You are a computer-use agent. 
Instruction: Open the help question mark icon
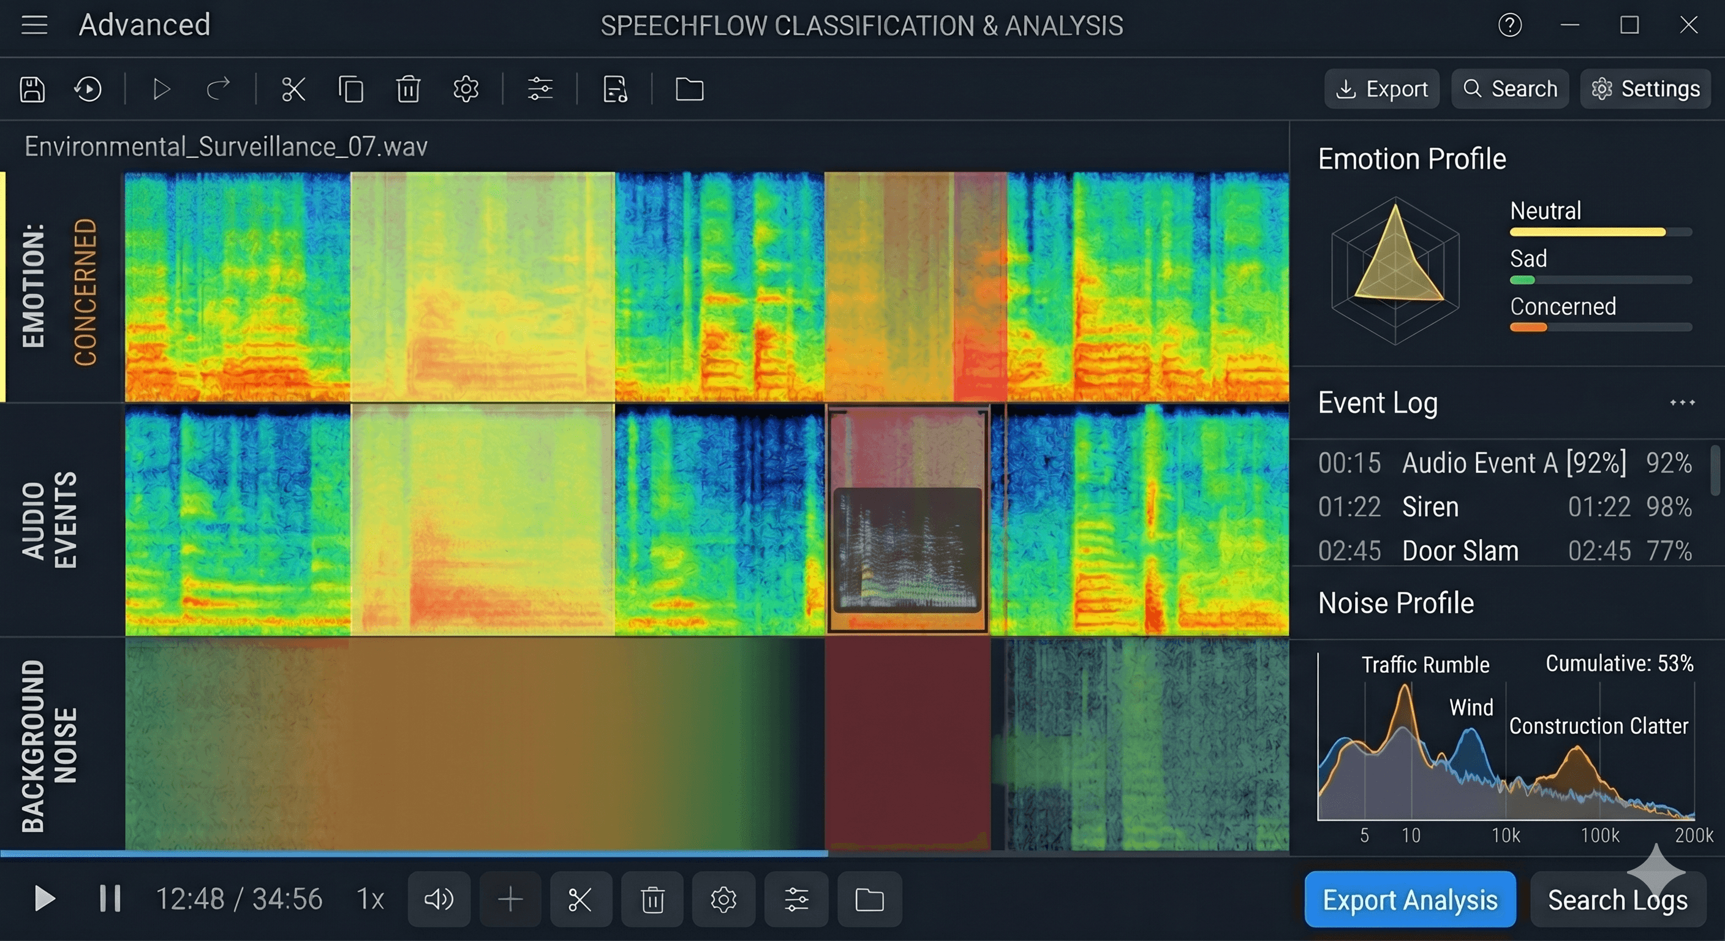click(1510, 26)
